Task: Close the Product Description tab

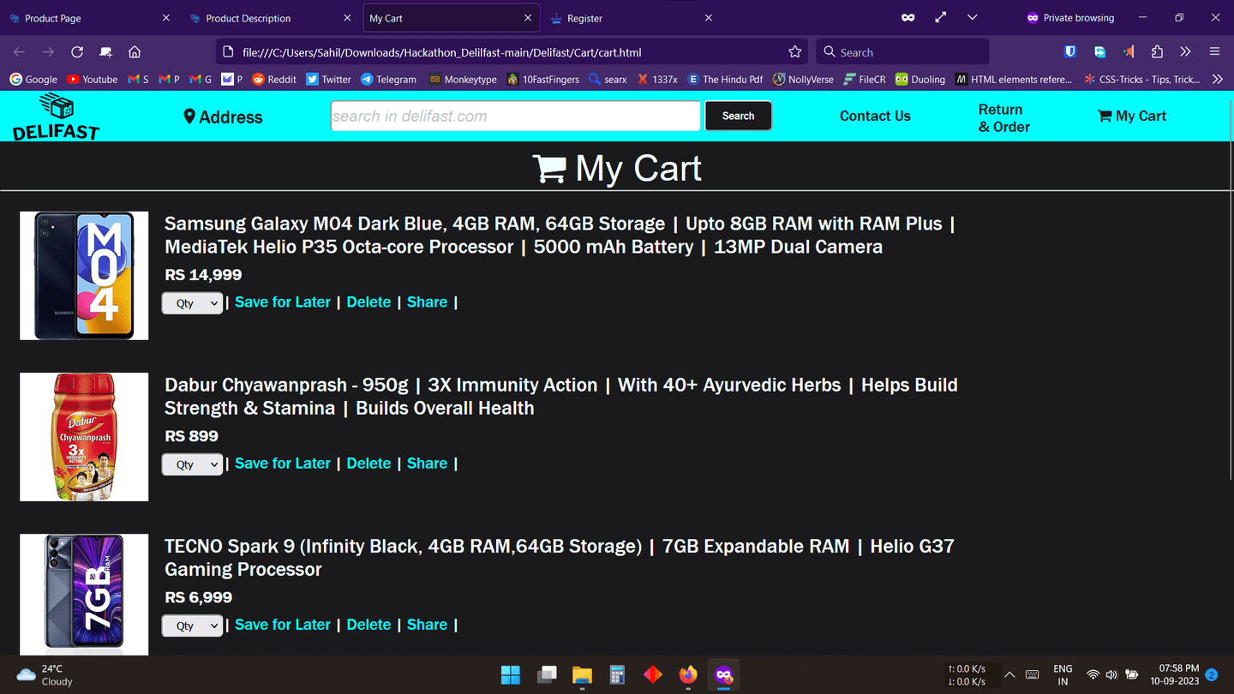Action: click(x=347, y=18)
